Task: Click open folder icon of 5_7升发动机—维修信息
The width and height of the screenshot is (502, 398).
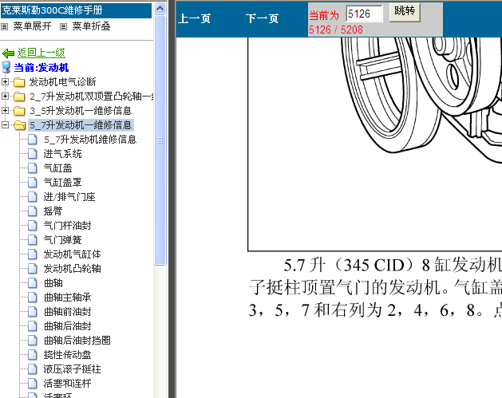Action: [19, 125]
